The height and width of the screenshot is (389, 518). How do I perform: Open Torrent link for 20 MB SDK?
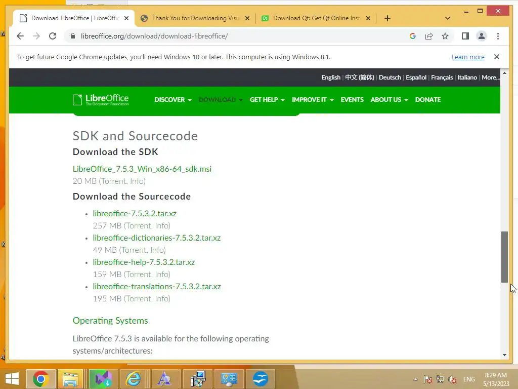coord(113,181)
